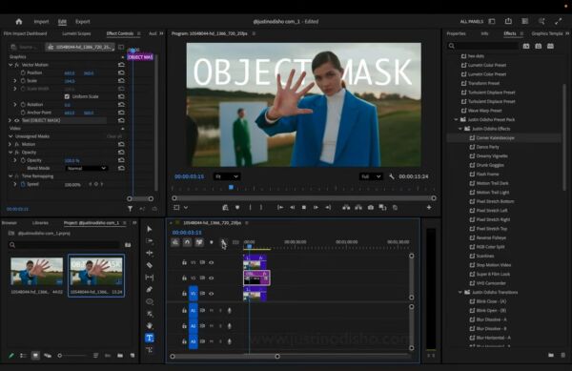Image resolution: width=572 pixels, height=371 pixels.
Task: Collapse Time Remapping section
Action: click(10, 176)
